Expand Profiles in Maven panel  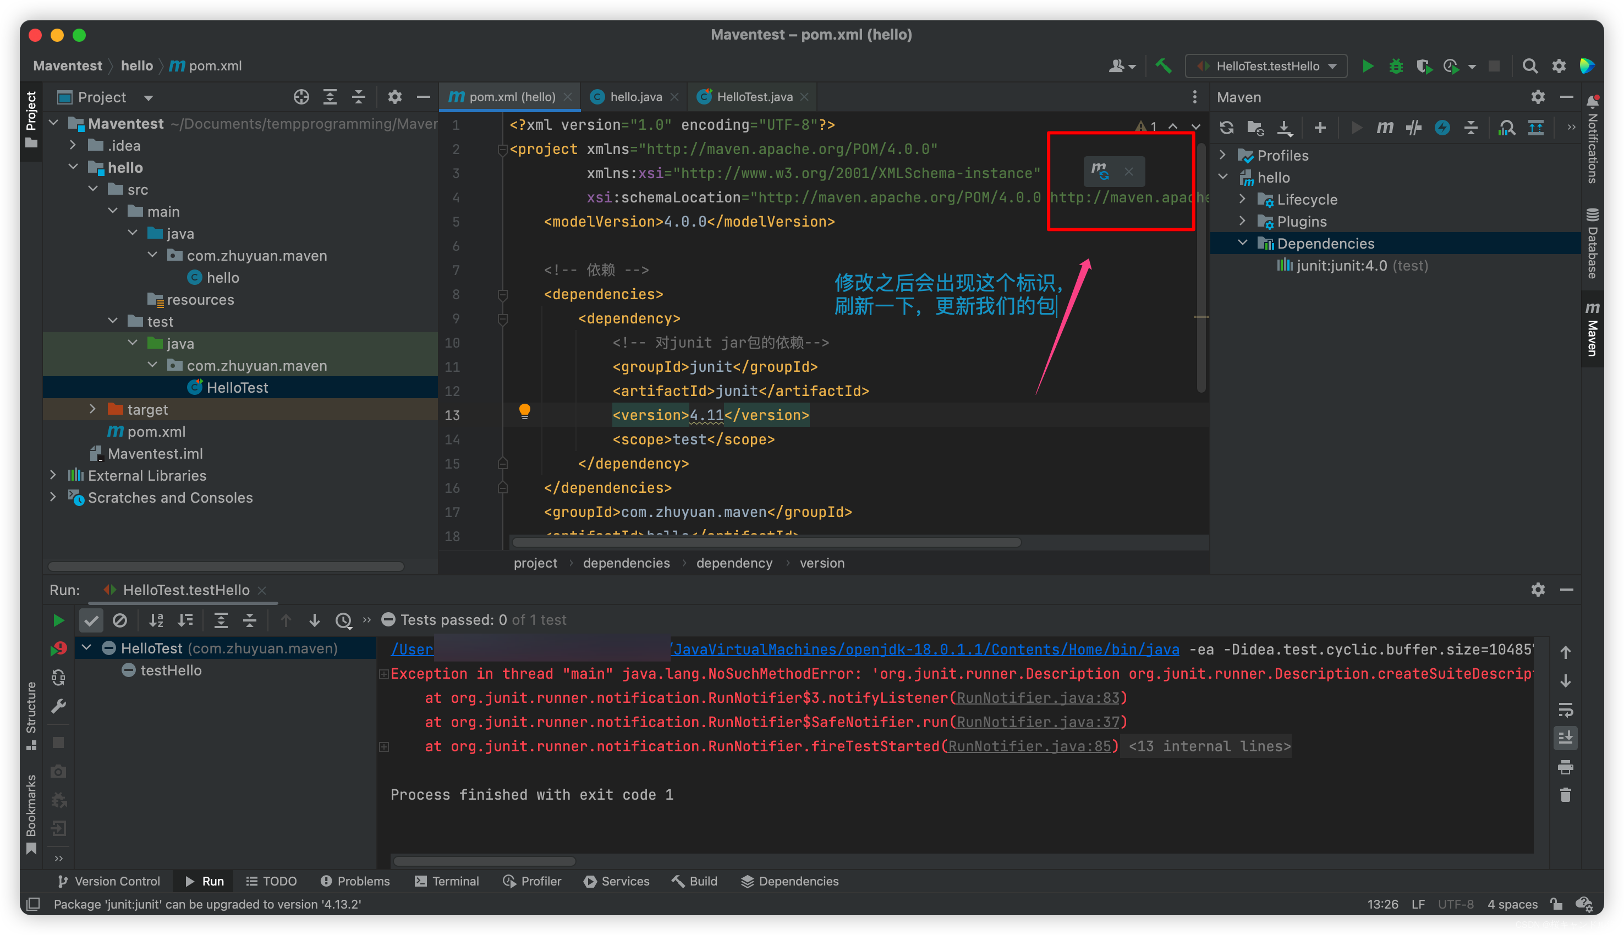click(x=1222, y=155)
